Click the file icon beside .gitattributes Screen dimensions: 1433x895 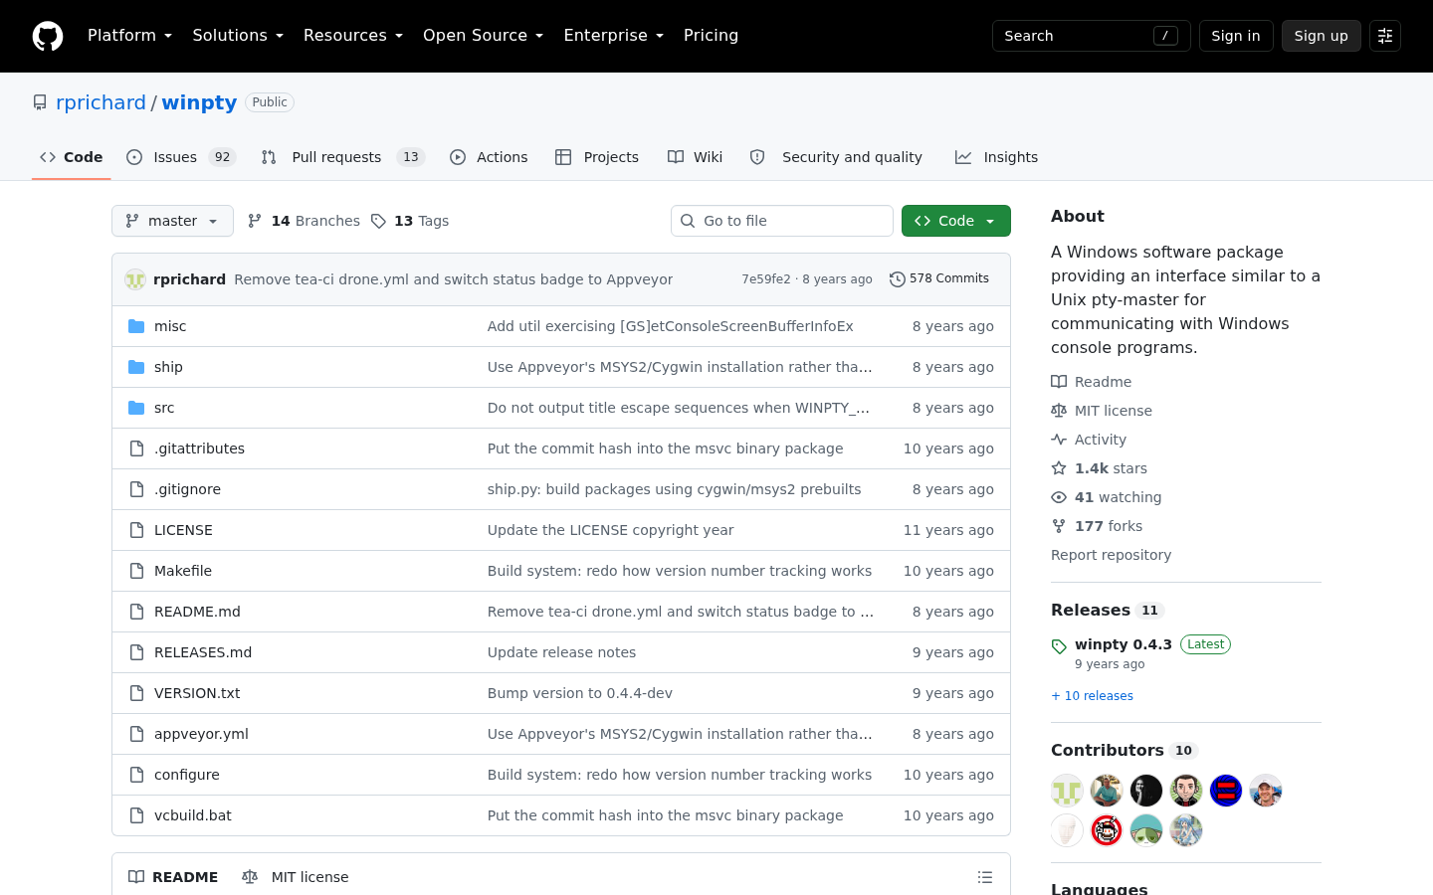pyautogui.click(x=136, y=448)
